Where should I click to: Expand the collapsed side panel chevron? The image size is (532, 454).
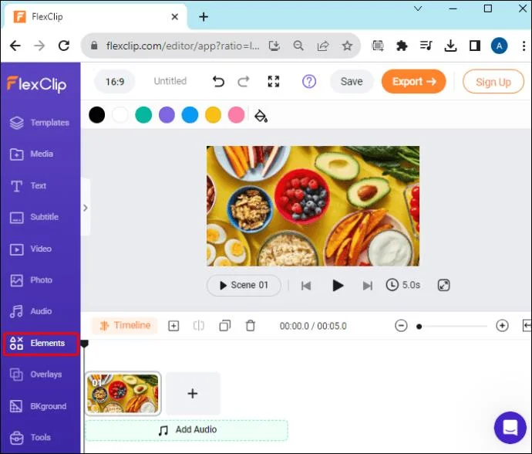[86, 208]
